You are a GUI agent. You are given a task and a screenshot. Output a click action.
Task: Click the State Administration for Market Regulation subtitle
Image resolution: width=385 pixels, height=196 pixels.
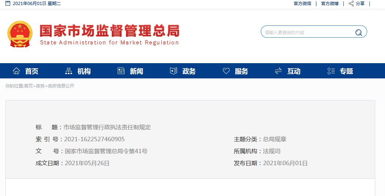pyautogui.click(x=109, y=42)
